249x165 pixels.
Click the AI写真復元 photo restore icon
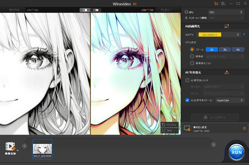pos(227,72)
